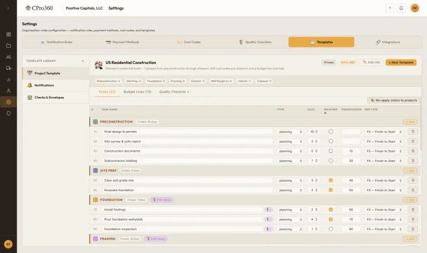Delete the Excavate foundation task
This screenshot has width=427, height=253.
click(413, 190)
